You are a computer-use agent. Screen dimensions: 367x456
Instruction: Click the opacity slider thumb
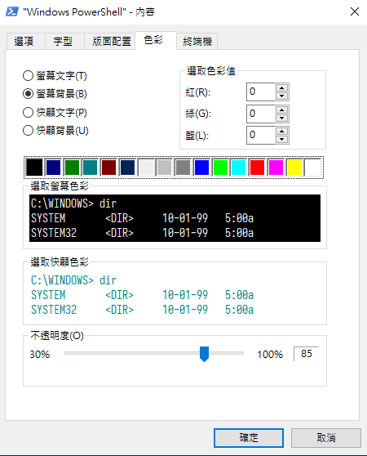[204, 354]
